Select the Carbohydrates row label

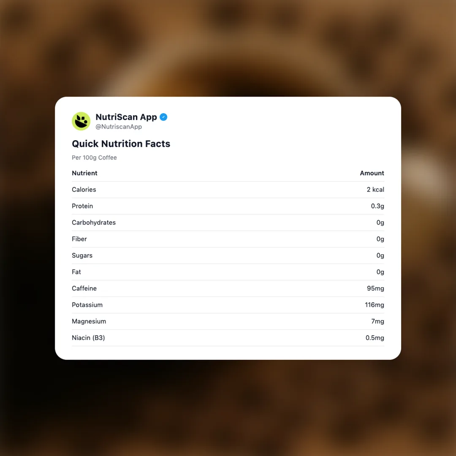94,223
